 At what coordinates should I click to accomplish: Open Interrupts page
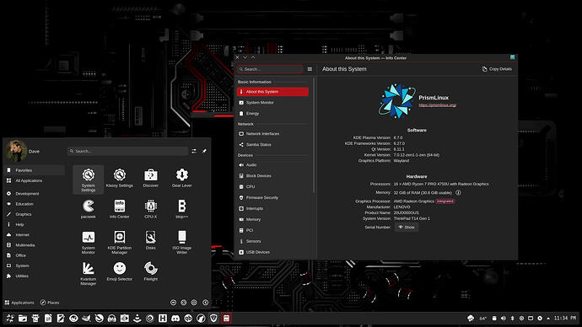click(272, 208)
